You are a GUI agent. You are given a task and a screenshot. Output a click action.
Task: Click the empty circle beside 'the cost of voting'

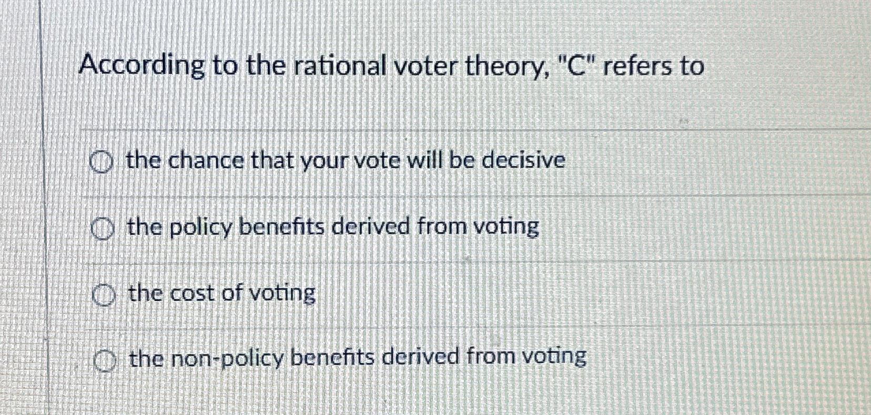pyautogui.click(x=104, y=295)
